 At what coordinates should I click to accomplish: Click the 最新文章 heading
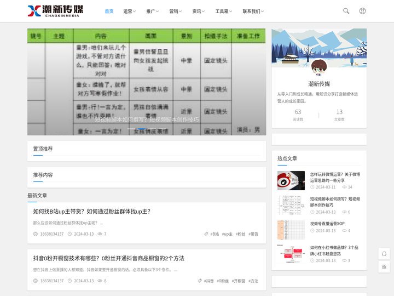(x=37, y=195)
